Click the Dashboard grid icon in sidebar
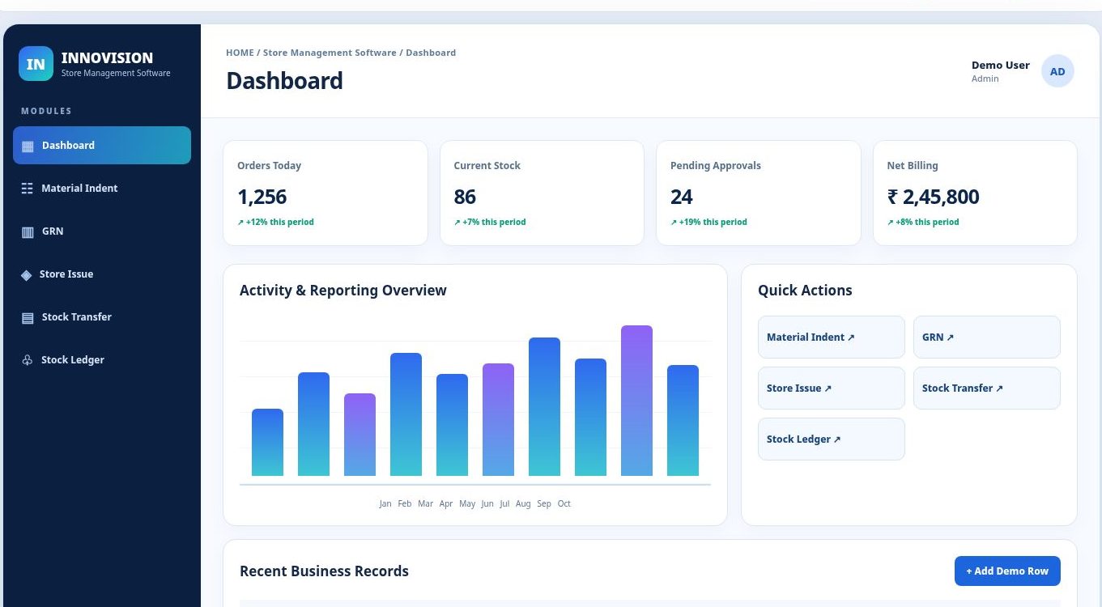This screenshot has width=1102, height=607. (x=28, y=146)
